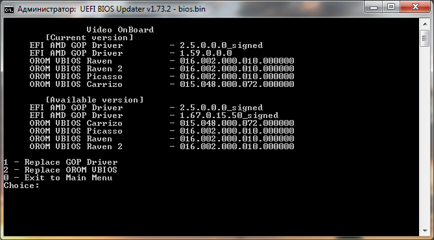Minimize the UEFI BIOS Updater window
The image size is (434, 240).
374,7
